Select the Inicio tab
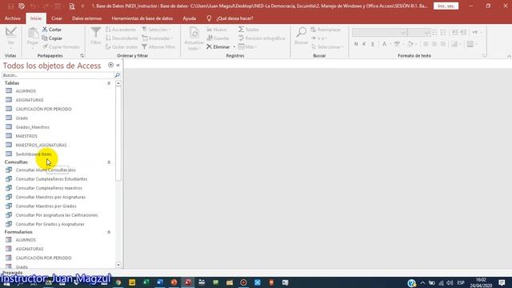This screenshot has width=512, height=288. click(36, 18)
